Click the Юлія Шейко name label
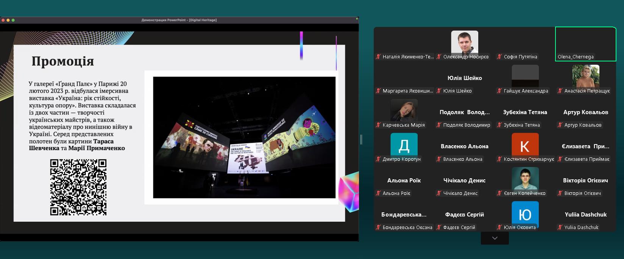The image size is (624, 259). (x=457, y=91)
